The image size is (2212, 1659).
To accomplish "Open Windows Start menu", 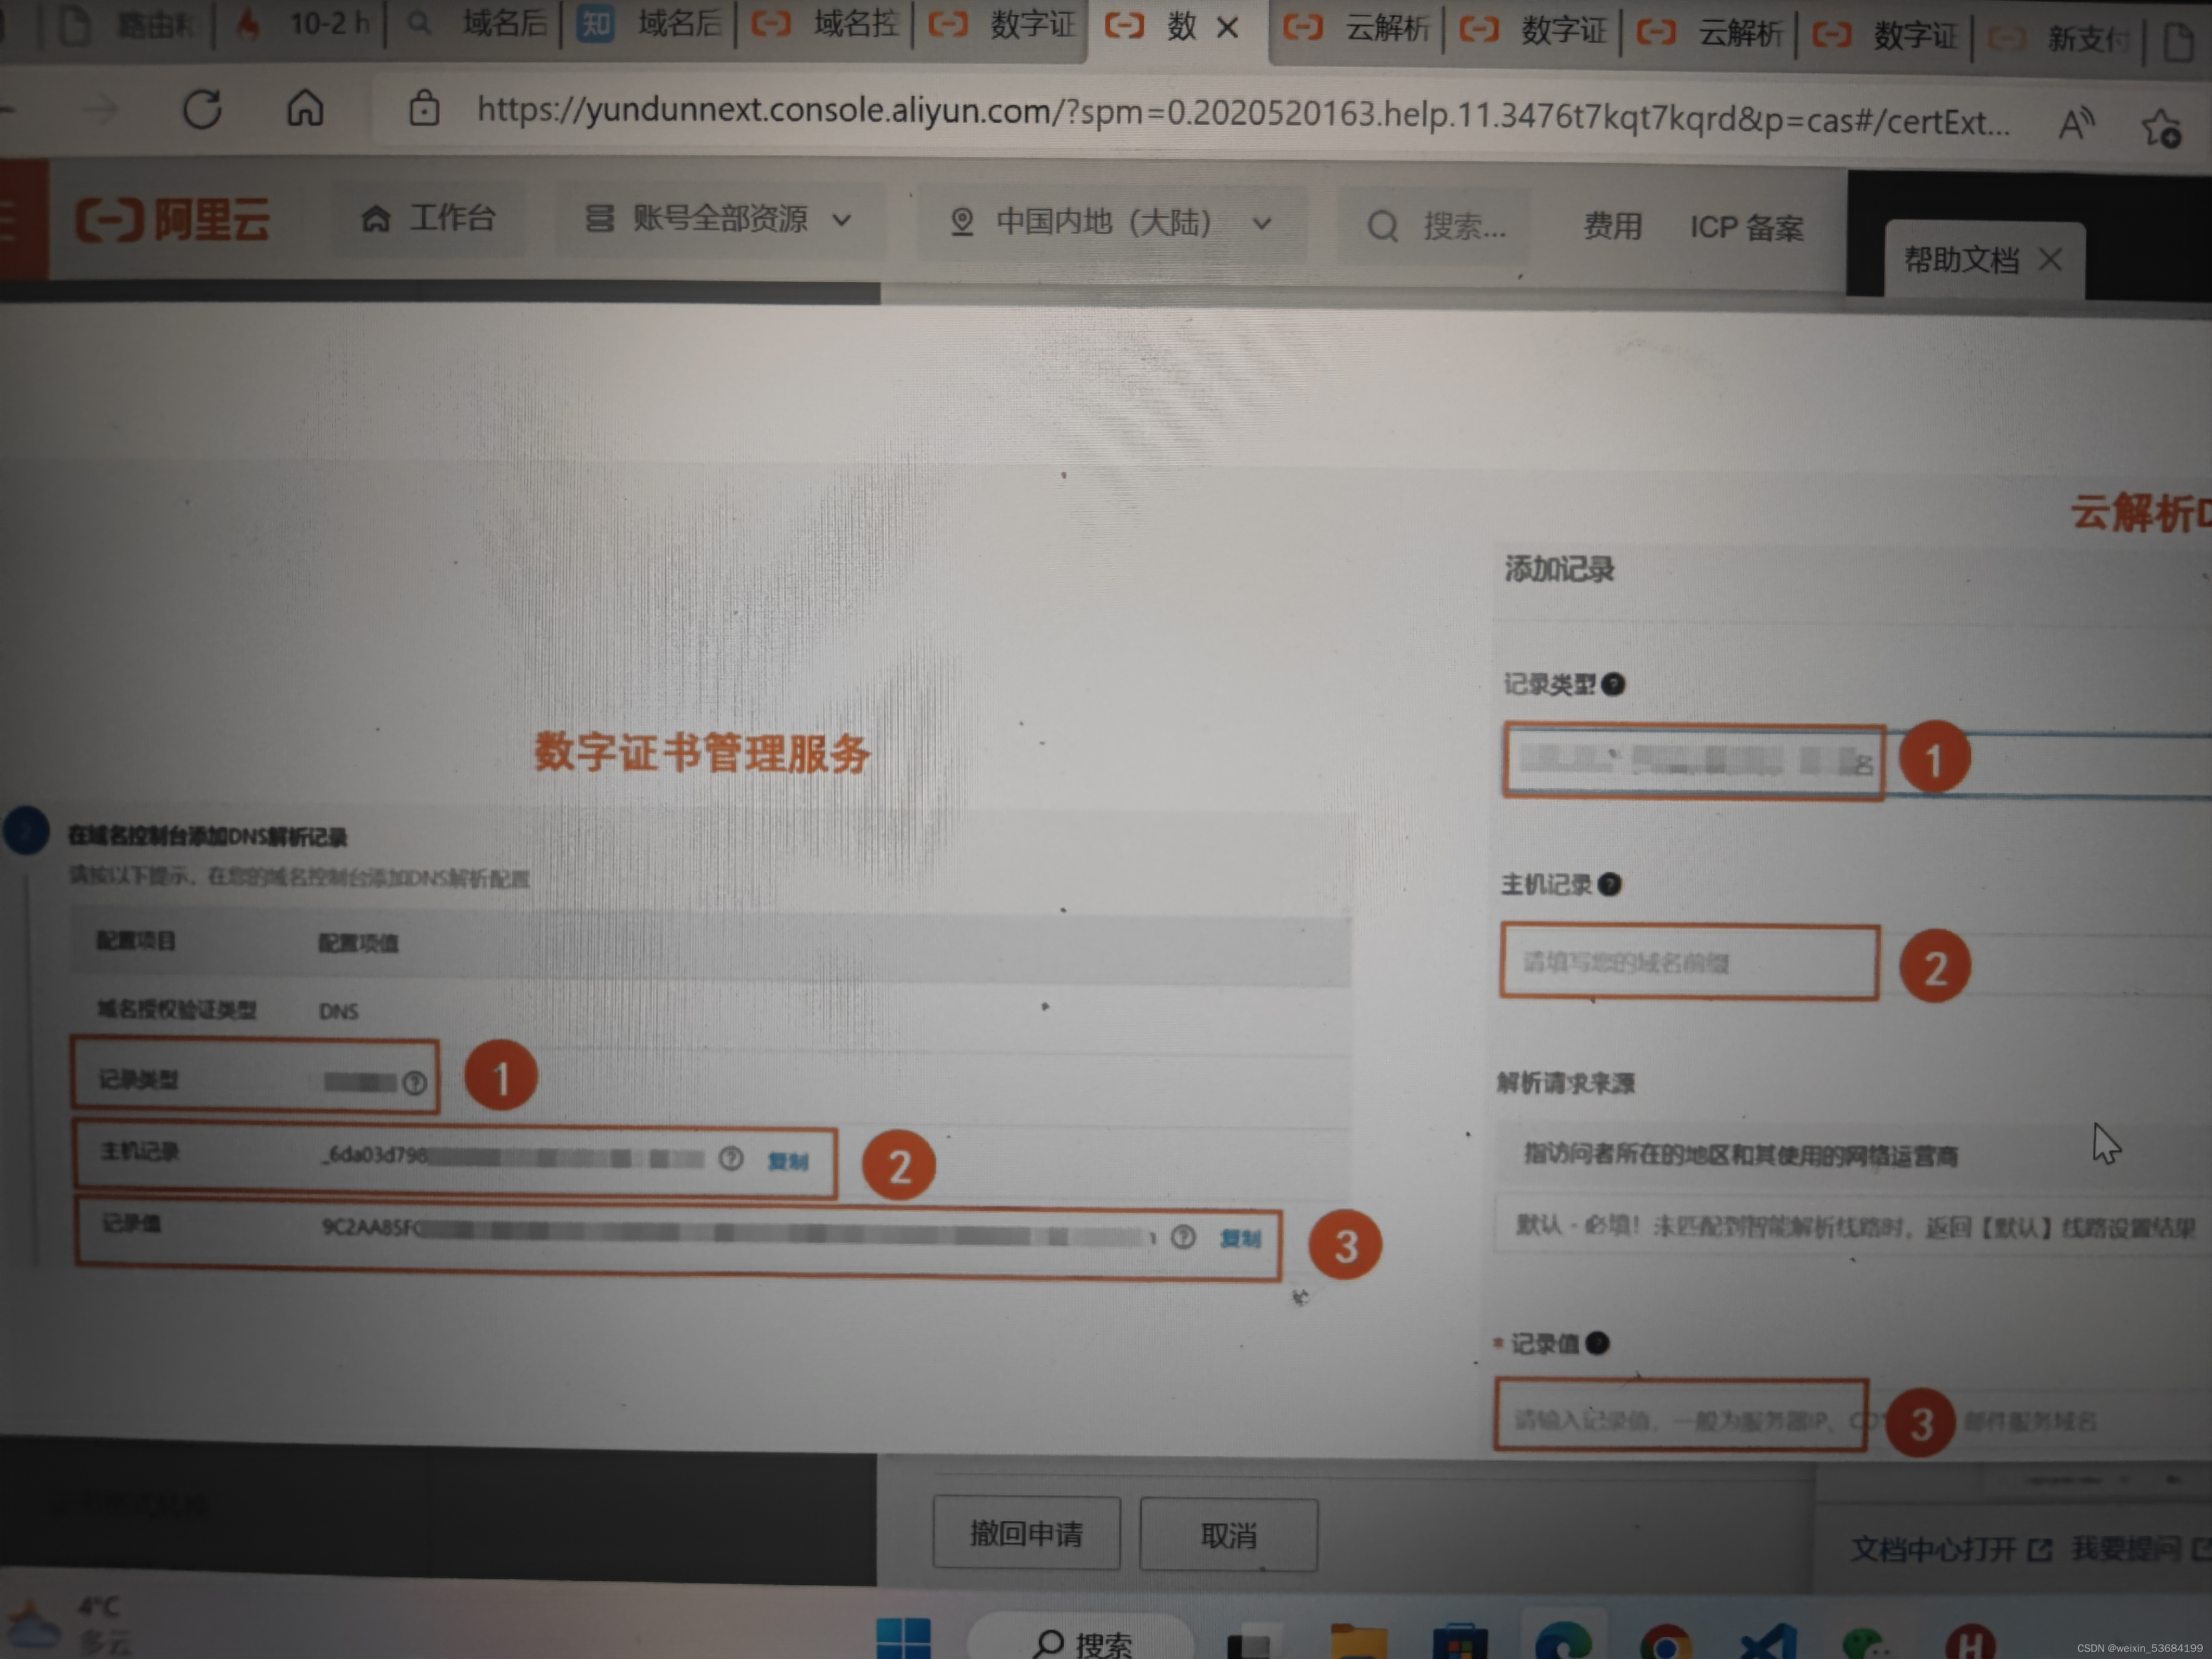I will coord(903,1638).
